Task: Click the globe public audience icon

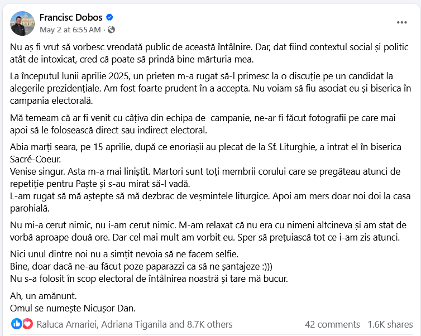Action: 111,30
